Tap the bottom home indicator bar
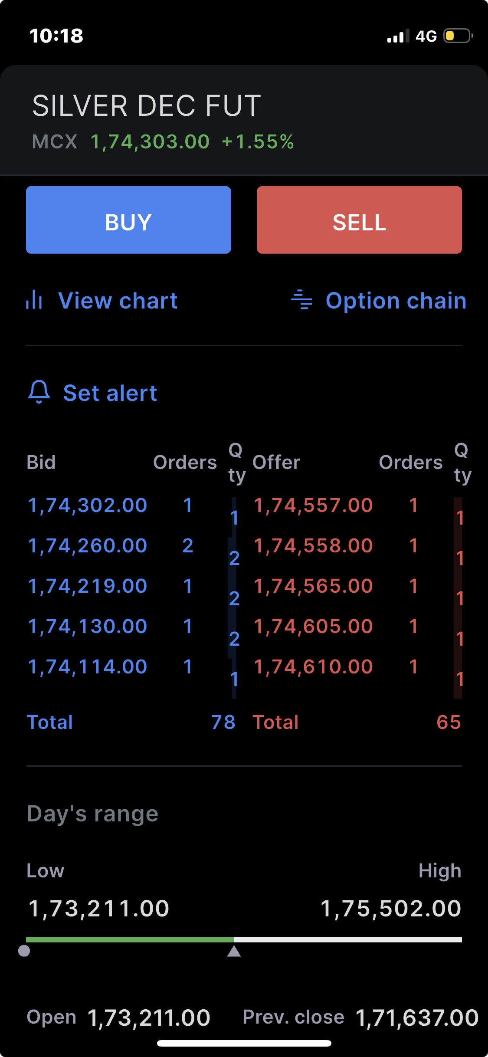 [244, 1043]
